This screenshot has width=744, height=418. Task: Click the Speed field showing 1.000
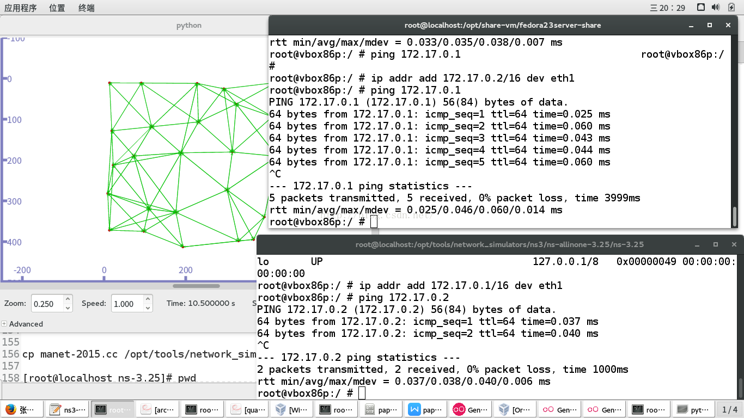[127, 304]
